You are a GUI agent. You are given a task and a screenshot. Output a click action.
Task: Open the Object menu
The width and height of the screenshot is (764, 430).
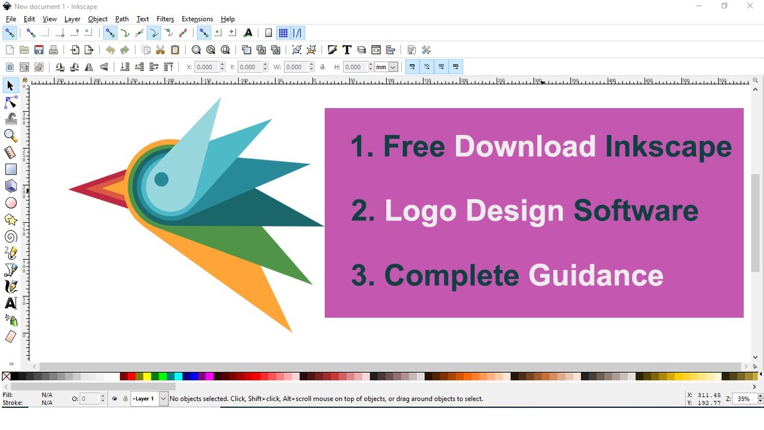[98, 19]
